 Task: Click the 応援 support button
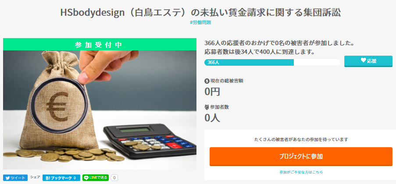tap(368, 61)
